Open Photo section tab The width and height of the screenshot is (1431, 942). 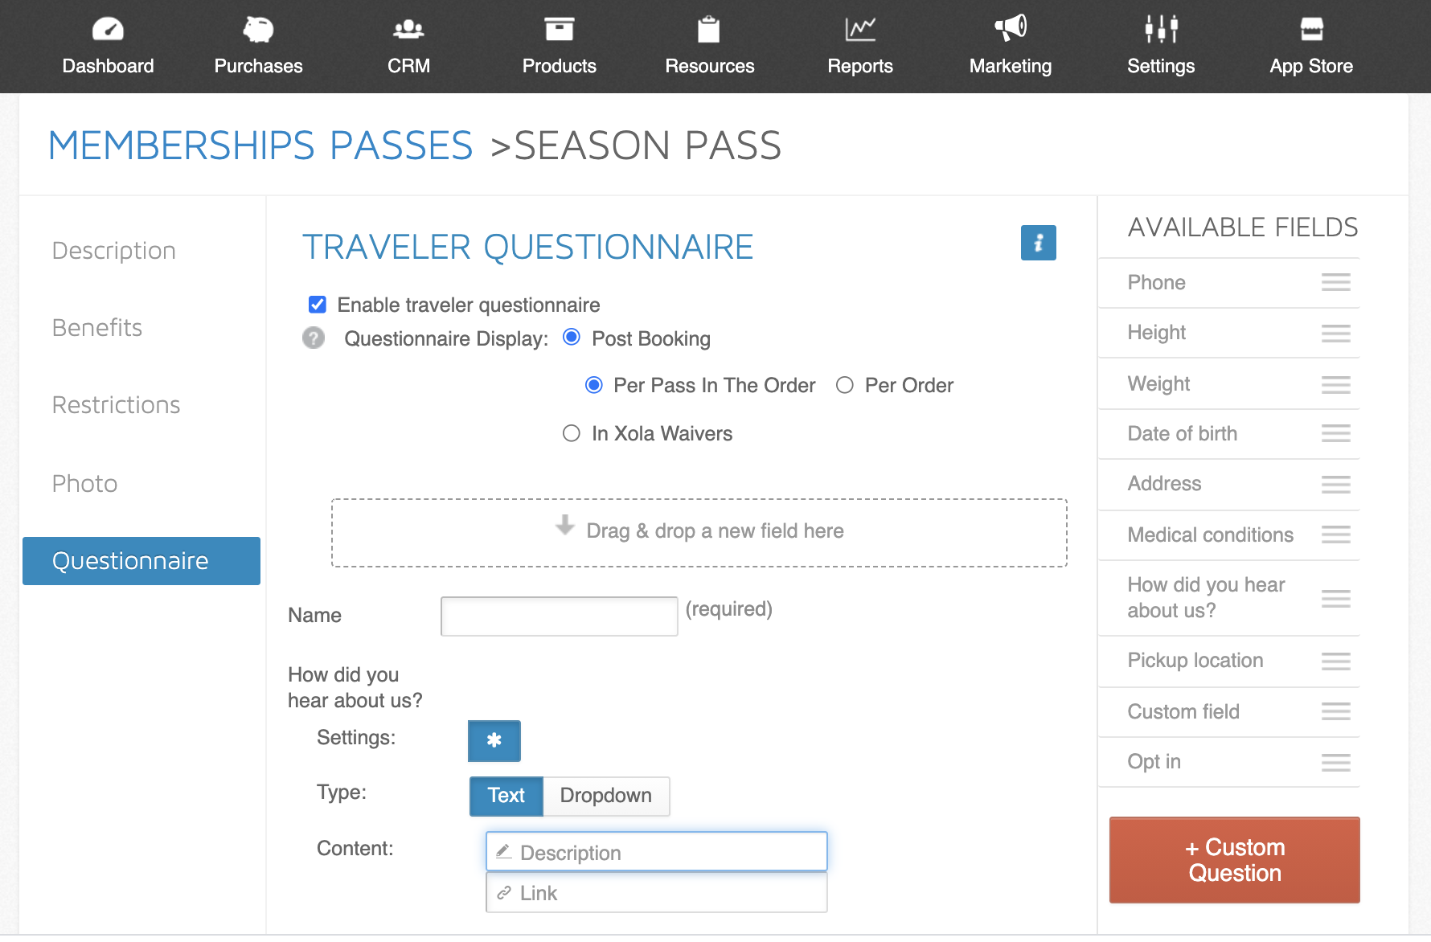(x=84, y=484)
